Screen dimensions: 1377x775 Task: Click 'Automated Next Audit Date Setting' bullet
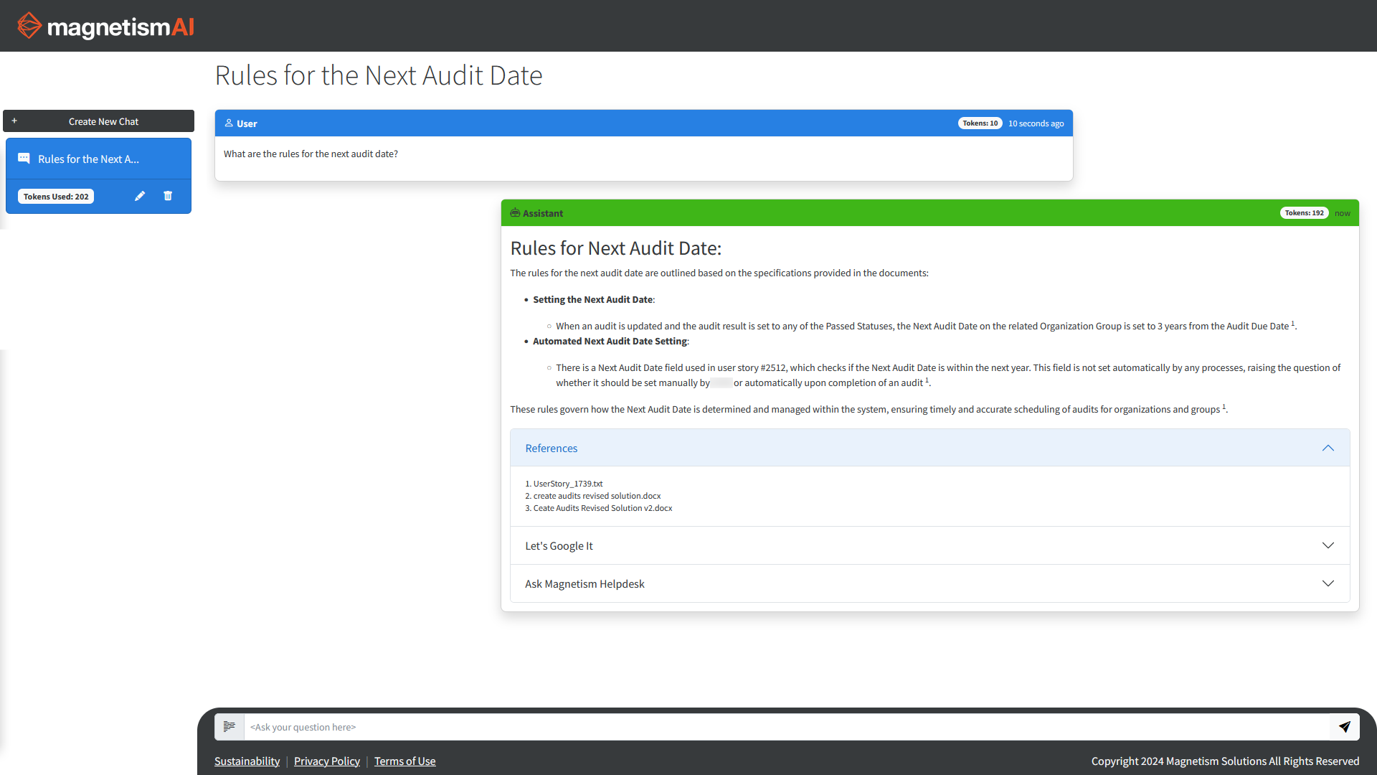click(x=610, y=341)
